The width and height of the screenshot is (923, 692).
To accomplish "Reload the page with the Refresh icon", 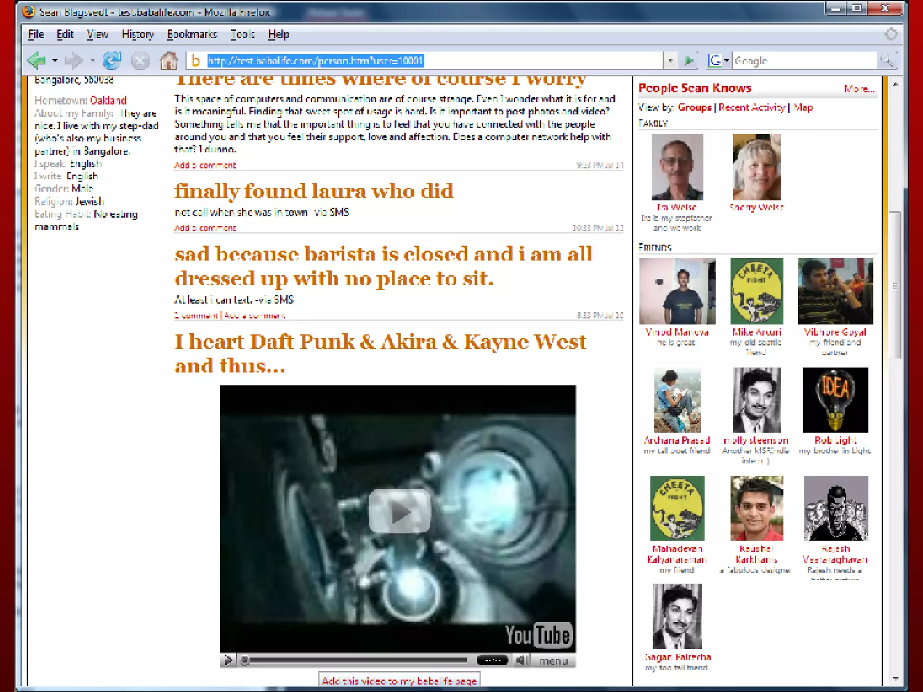I will pos(112,60).
